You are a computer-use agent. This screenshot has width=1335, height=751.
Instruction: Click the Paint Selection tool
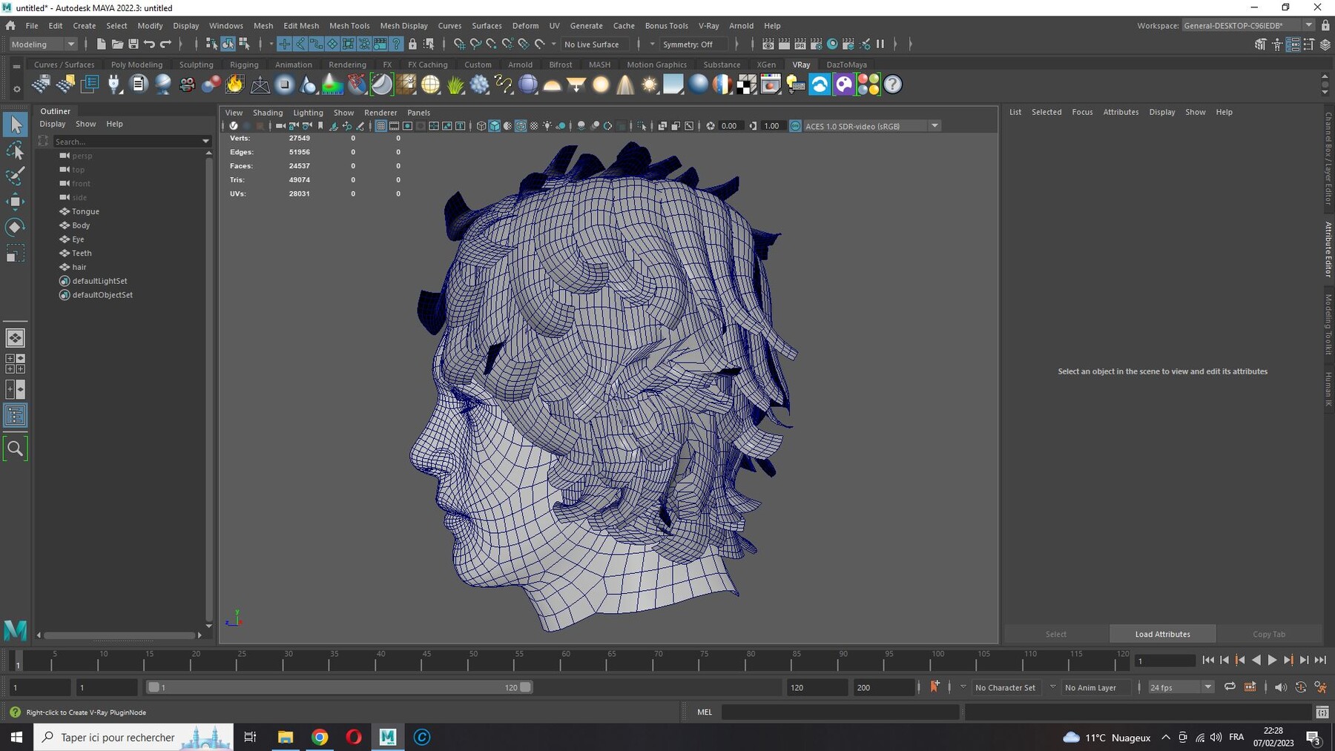(x=15, y=176)
